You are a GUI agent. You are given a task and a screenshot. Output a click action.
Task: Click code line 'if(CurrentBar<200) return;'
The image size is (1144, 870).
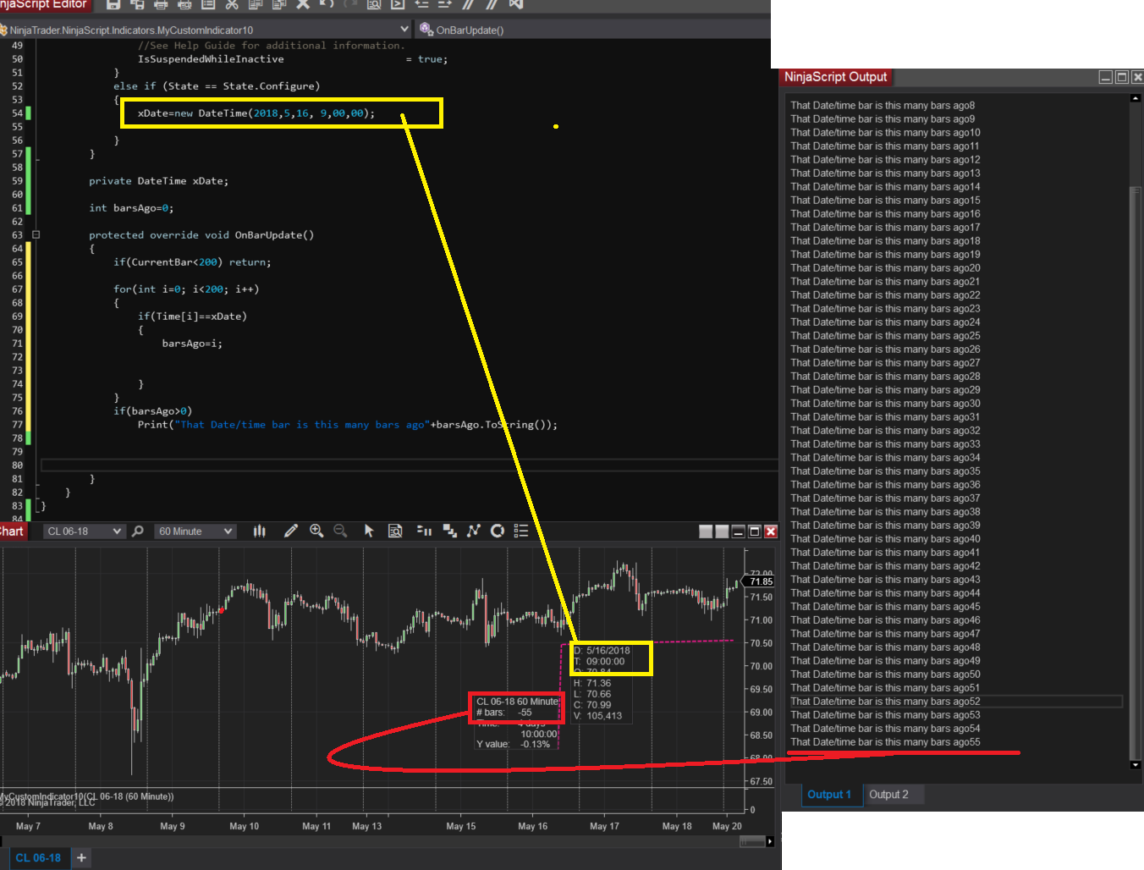click(x=192, y=262)
